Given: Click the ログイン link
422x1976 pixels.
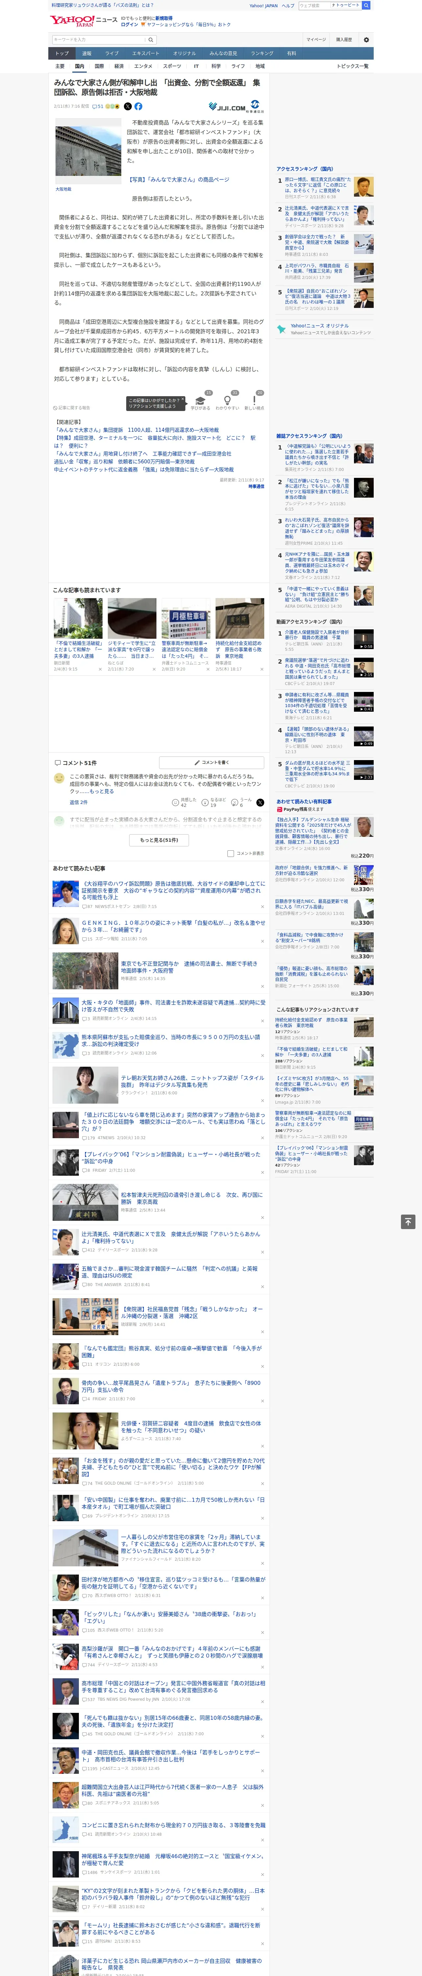Looking at the screenshot, I should coord(129,25).
